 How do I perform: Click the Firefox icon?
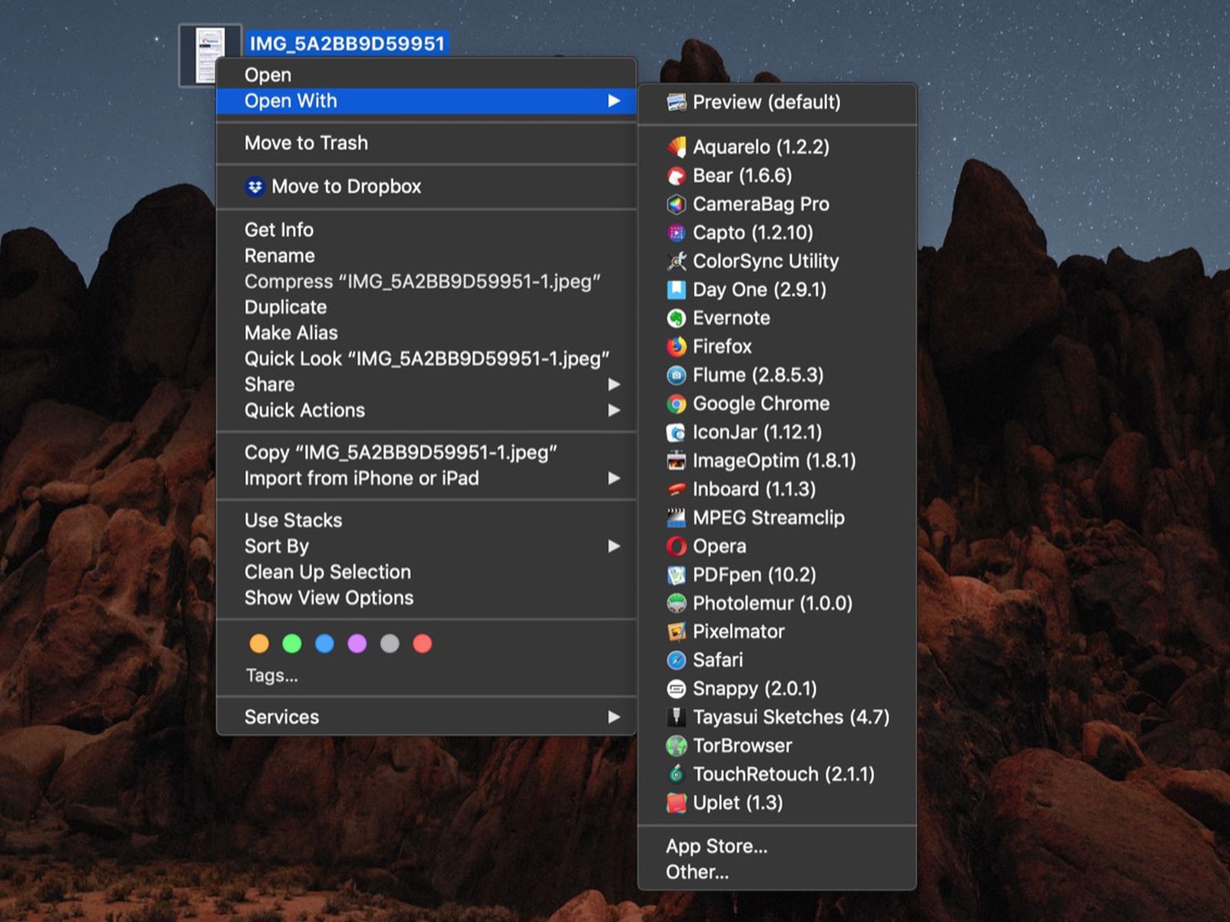pyautogui.click(x=676, y=347)
